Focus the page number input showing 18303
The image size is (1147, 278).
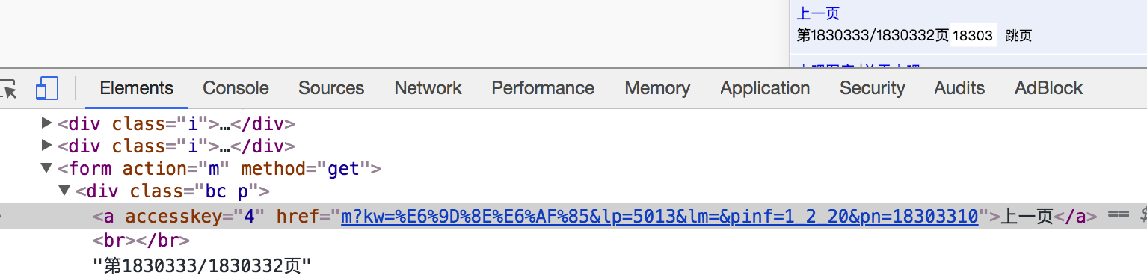(x=974, y=36)
